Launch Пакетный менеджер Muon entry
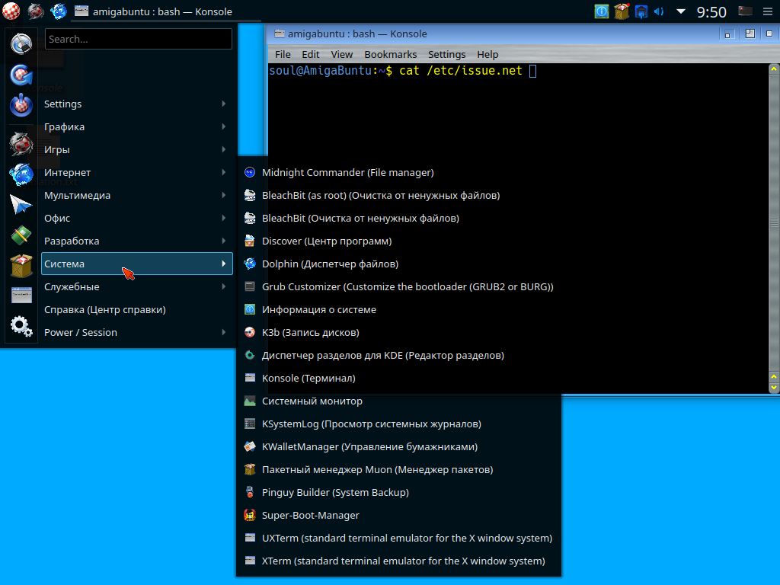780x585 pixels. coord(398,470)
